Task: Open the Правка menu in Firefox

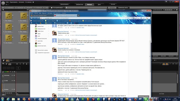Action: click(36, 13)
